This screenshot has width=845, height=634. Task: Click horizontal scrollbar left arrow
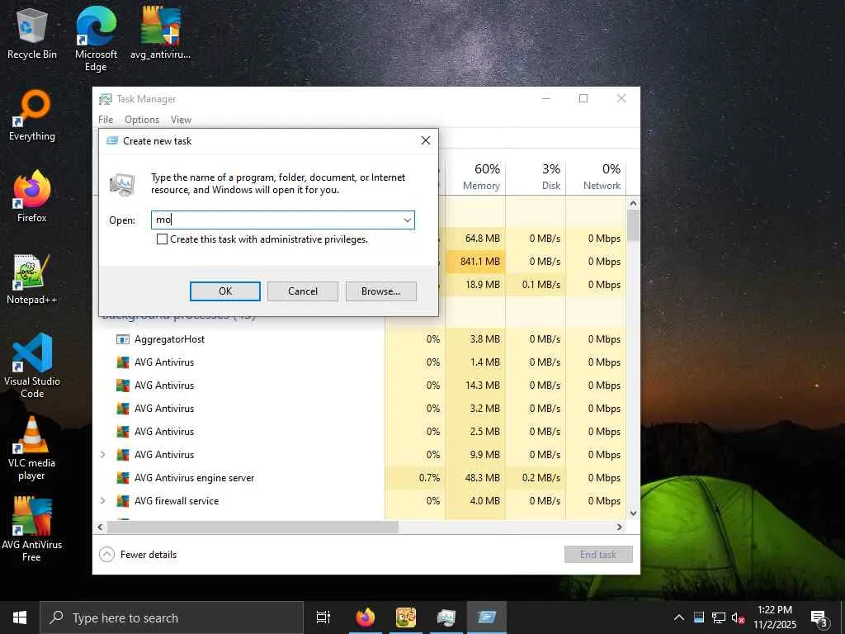[x=100, y=527]
